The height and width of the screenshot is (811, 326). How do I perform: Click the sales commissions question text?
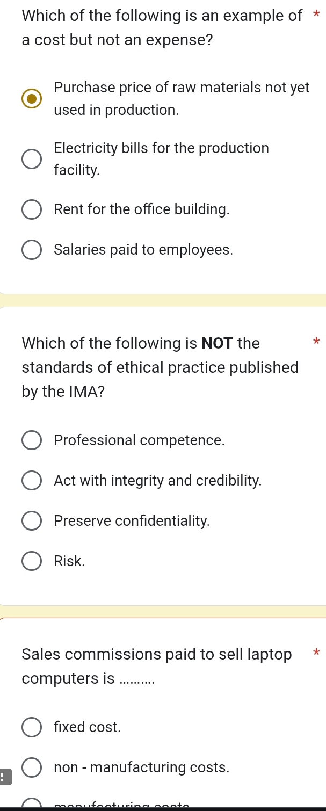(x=156, y=666)
